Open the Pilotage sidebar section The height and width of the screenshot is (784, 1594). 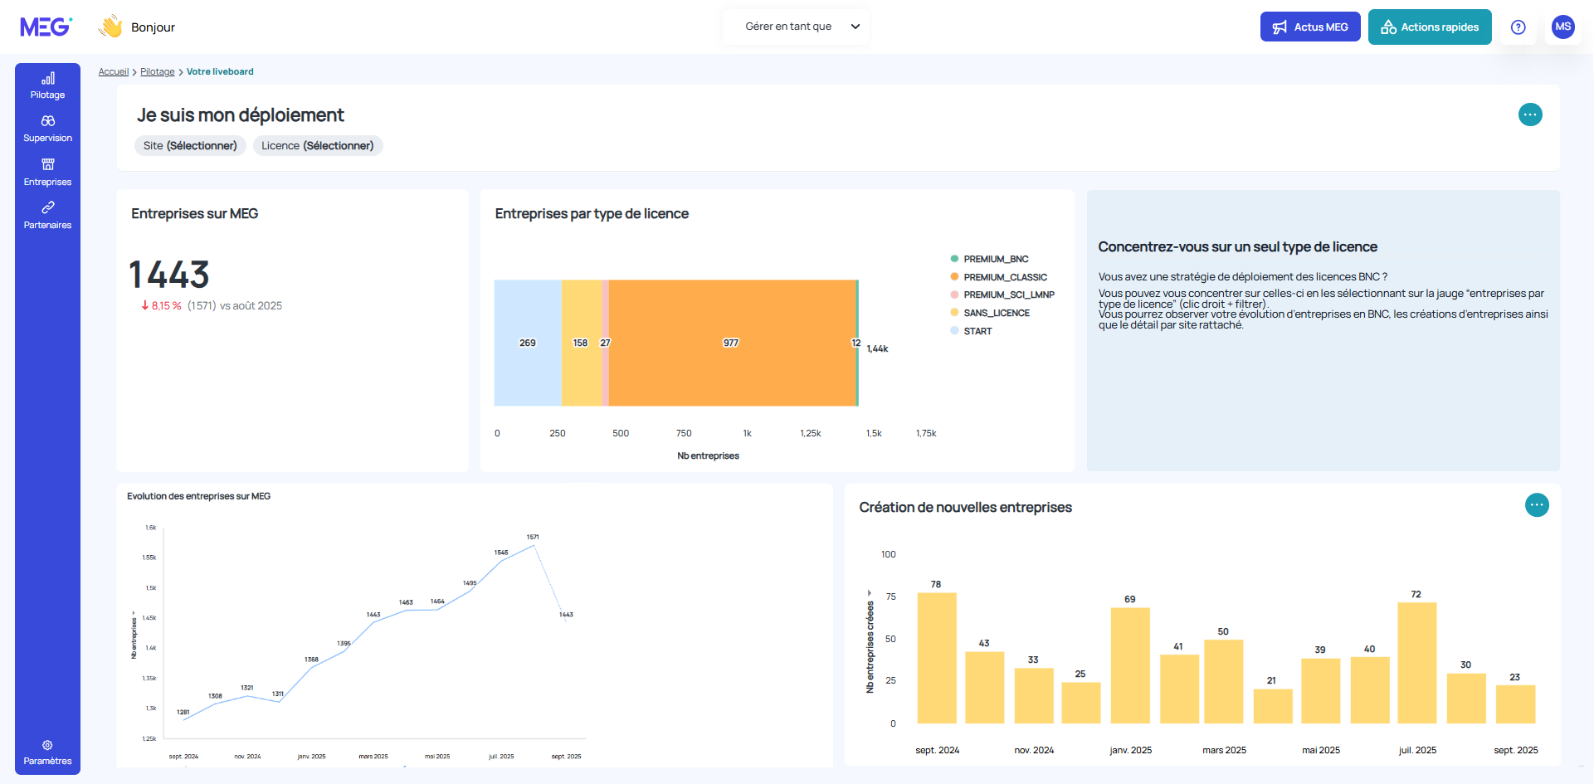click(x=47, y=85)
